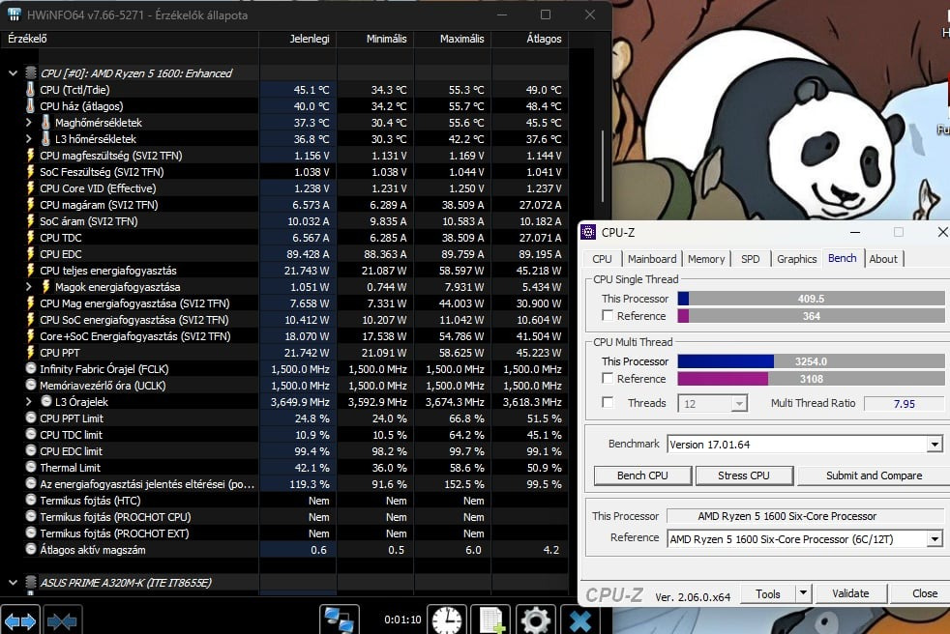The image size is (950, 634).
Task: Click the Validate button in CPU-Z
Action: [x=850, y=593]
